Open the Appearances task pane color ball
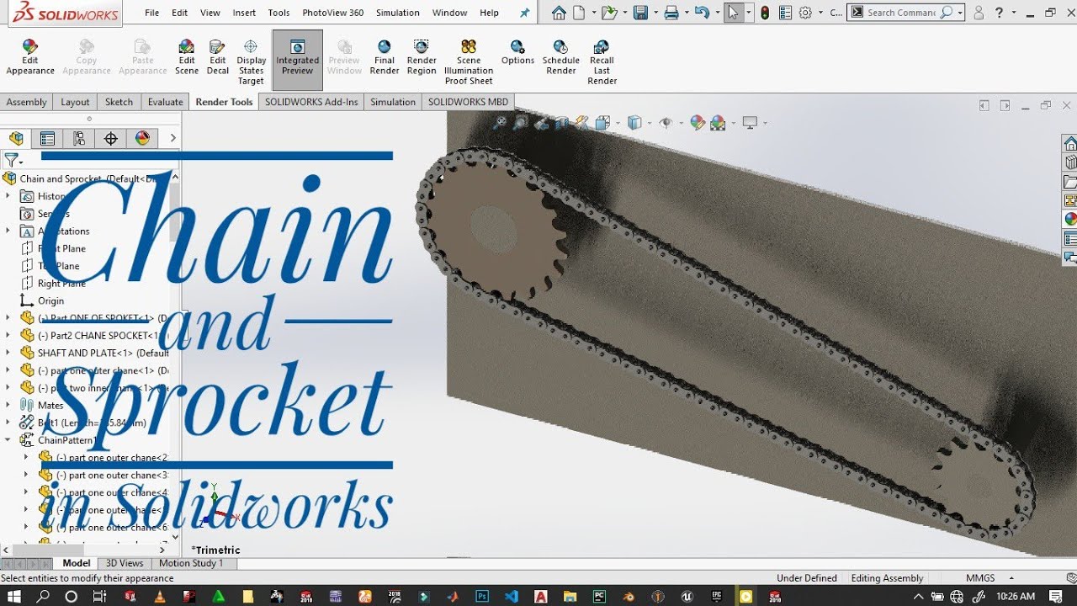 point(1070,220)
